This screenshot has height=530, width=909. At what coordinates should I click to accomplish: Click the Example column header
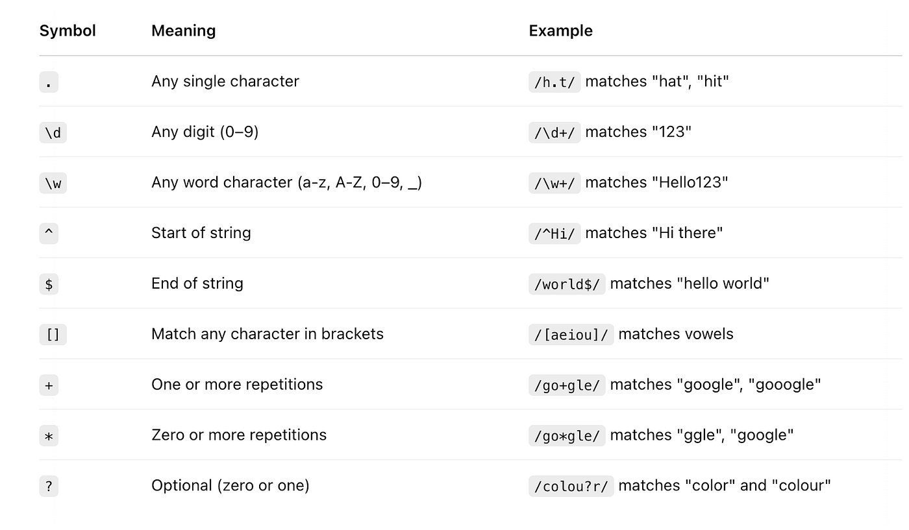click(x=560, y=30)
